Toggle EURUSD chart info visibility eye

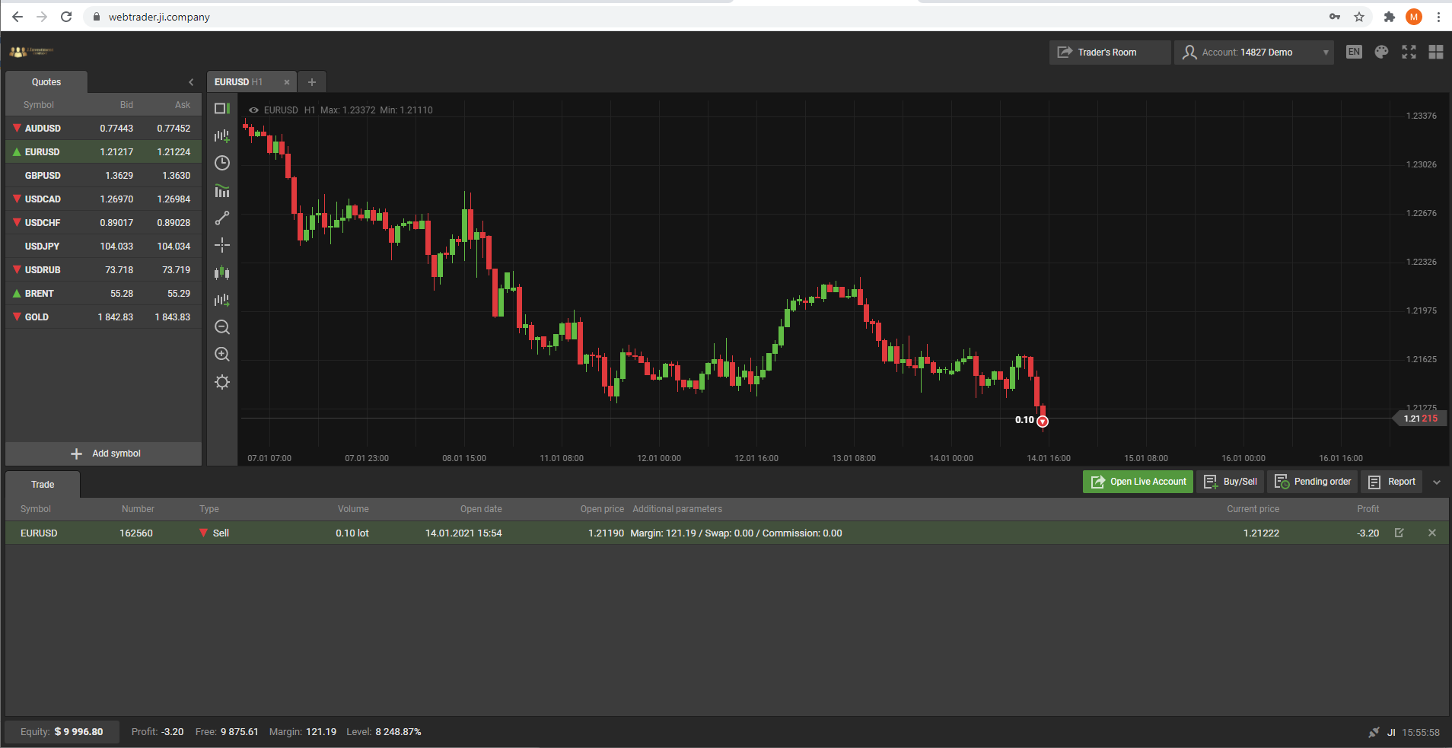click(x=254, y=110)
